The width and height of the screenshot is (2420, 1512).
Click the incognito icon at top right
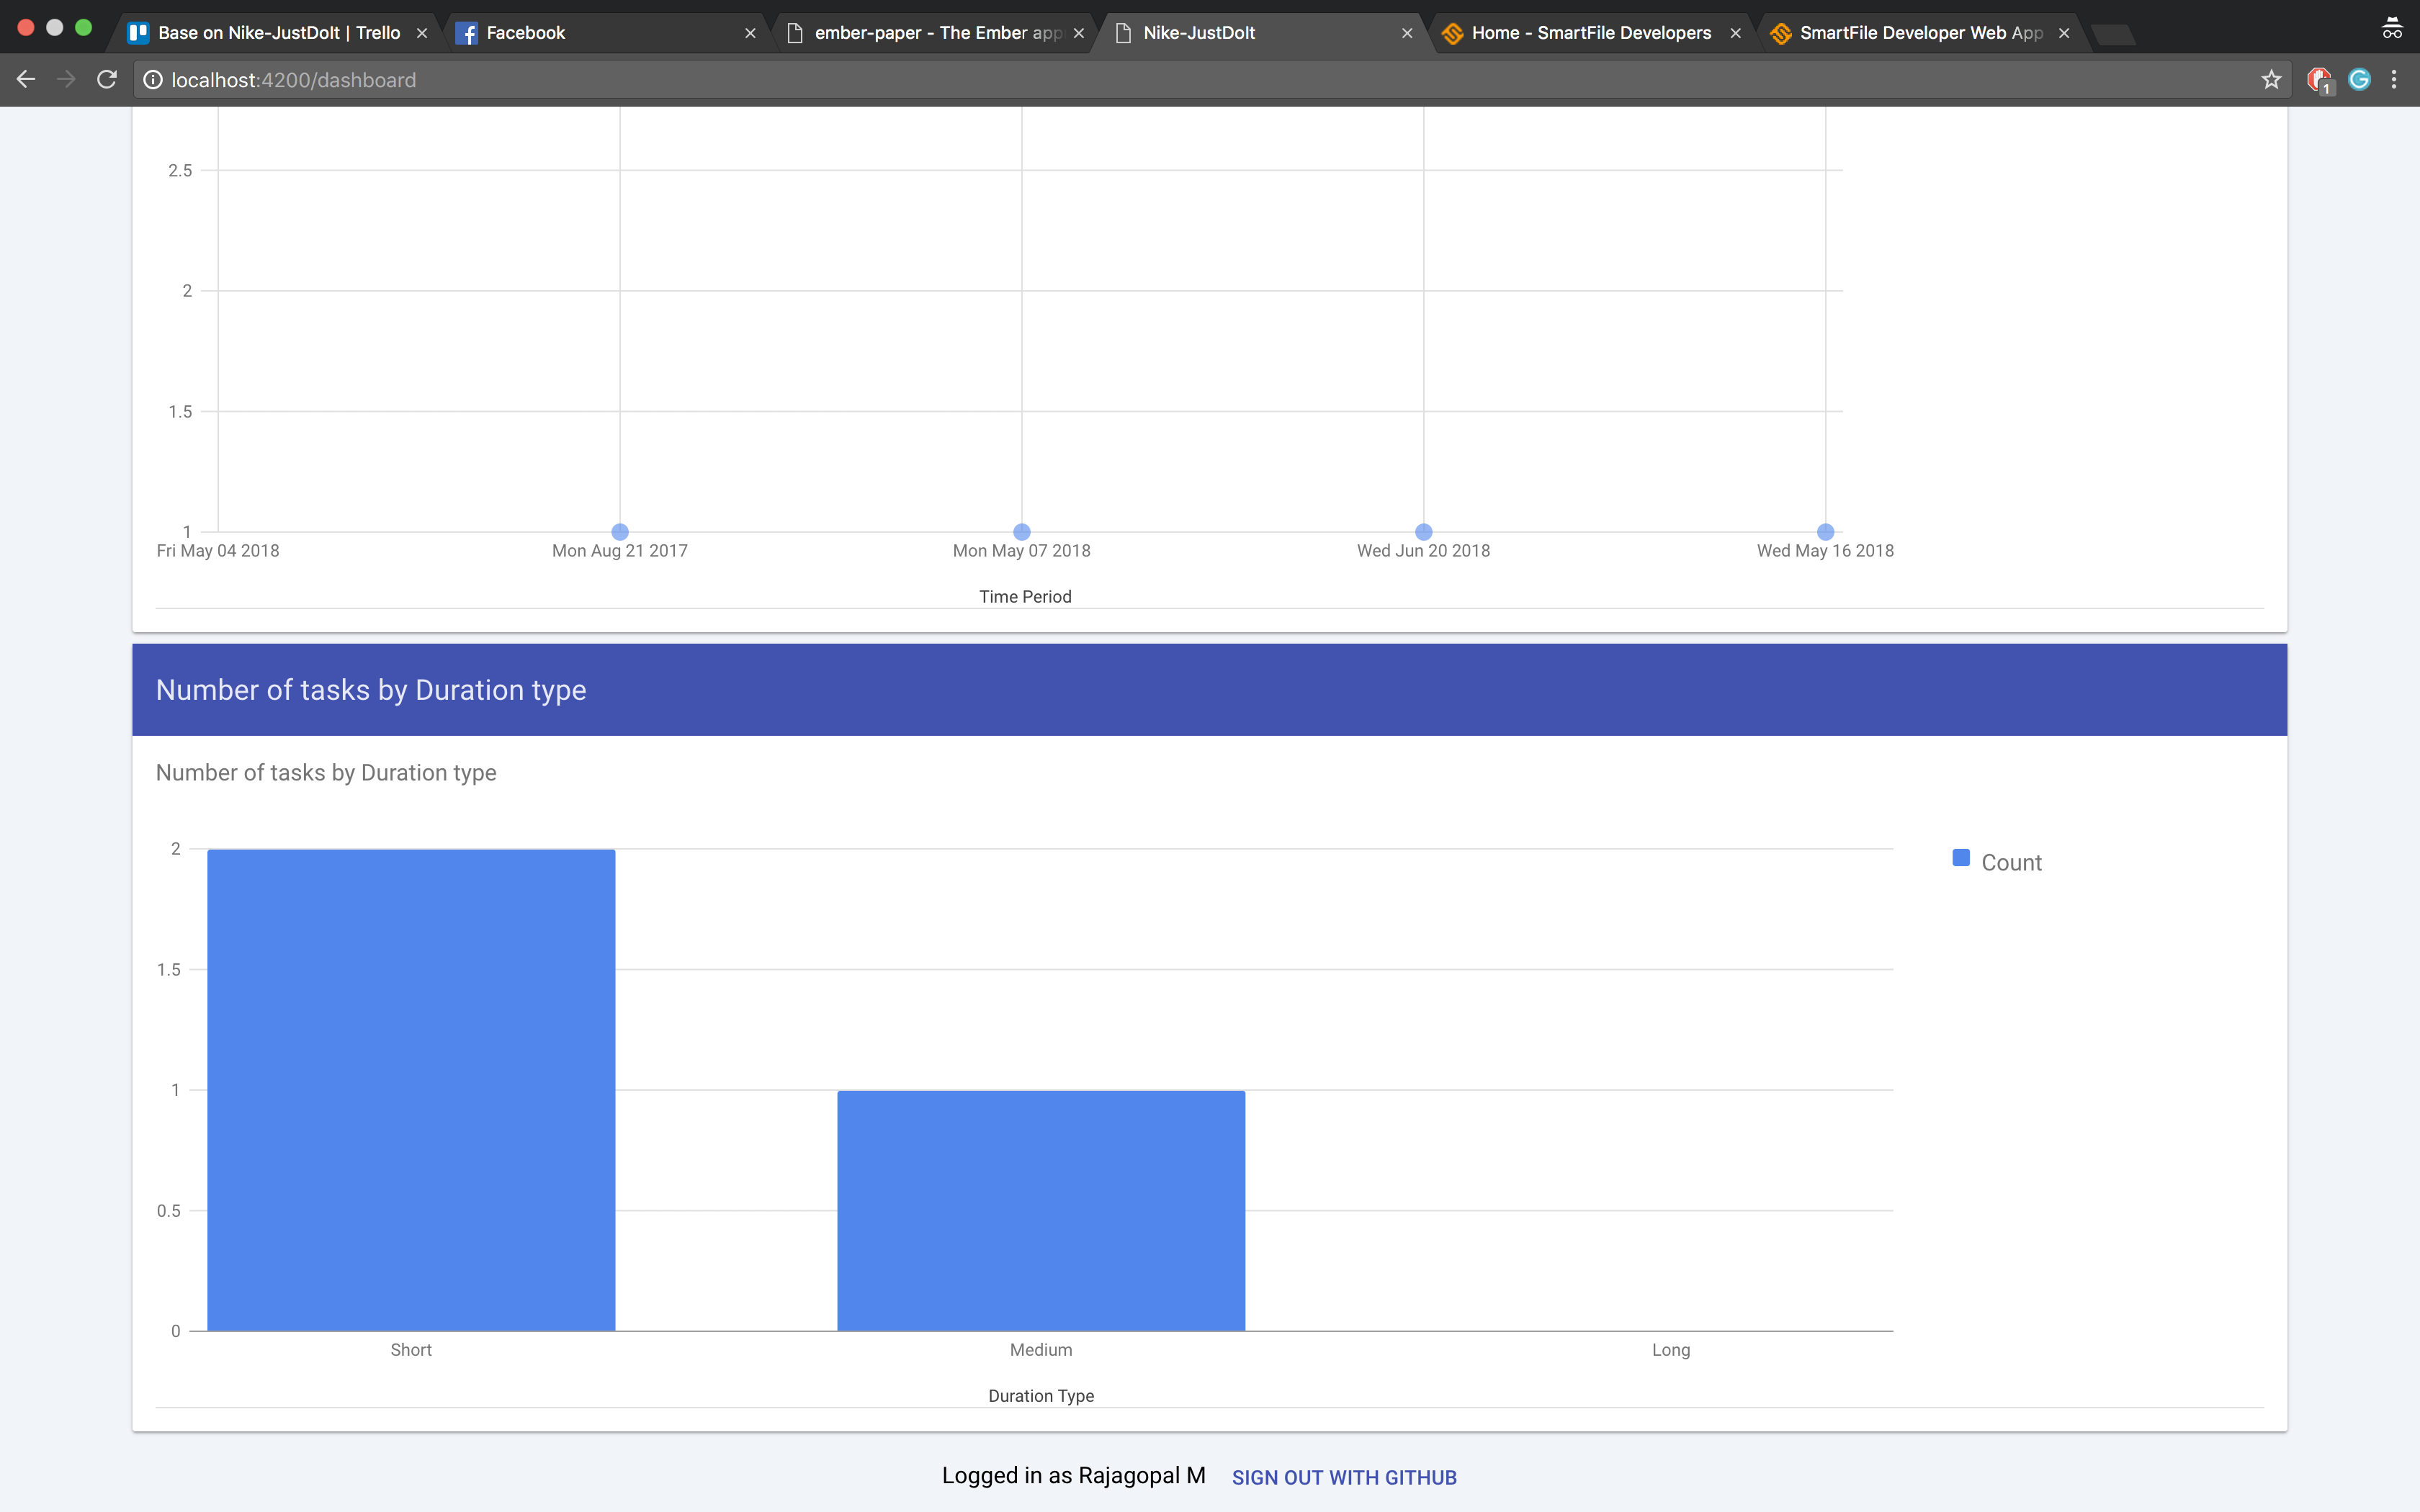pyautogui.click(x=2391, y=29)
